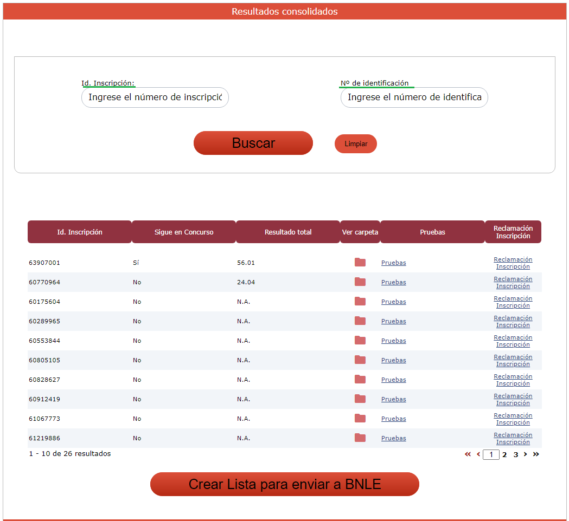Screen dimensions: 569x521
Task: Go to next page arrow
Action: (x=525, y=454)
